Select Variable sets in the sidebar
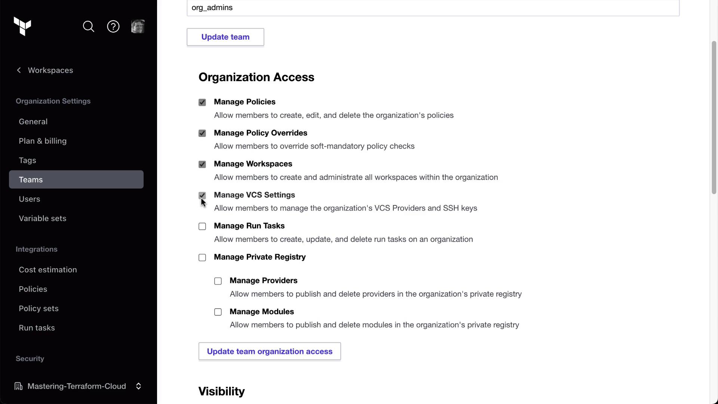Image resolution: width=718 pixels, height=404 pixels. point(43,218)
